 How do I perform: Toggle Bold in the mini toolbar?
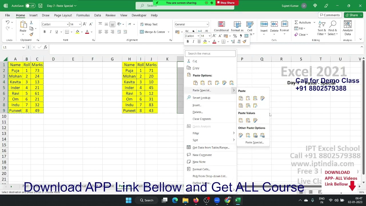188,41
